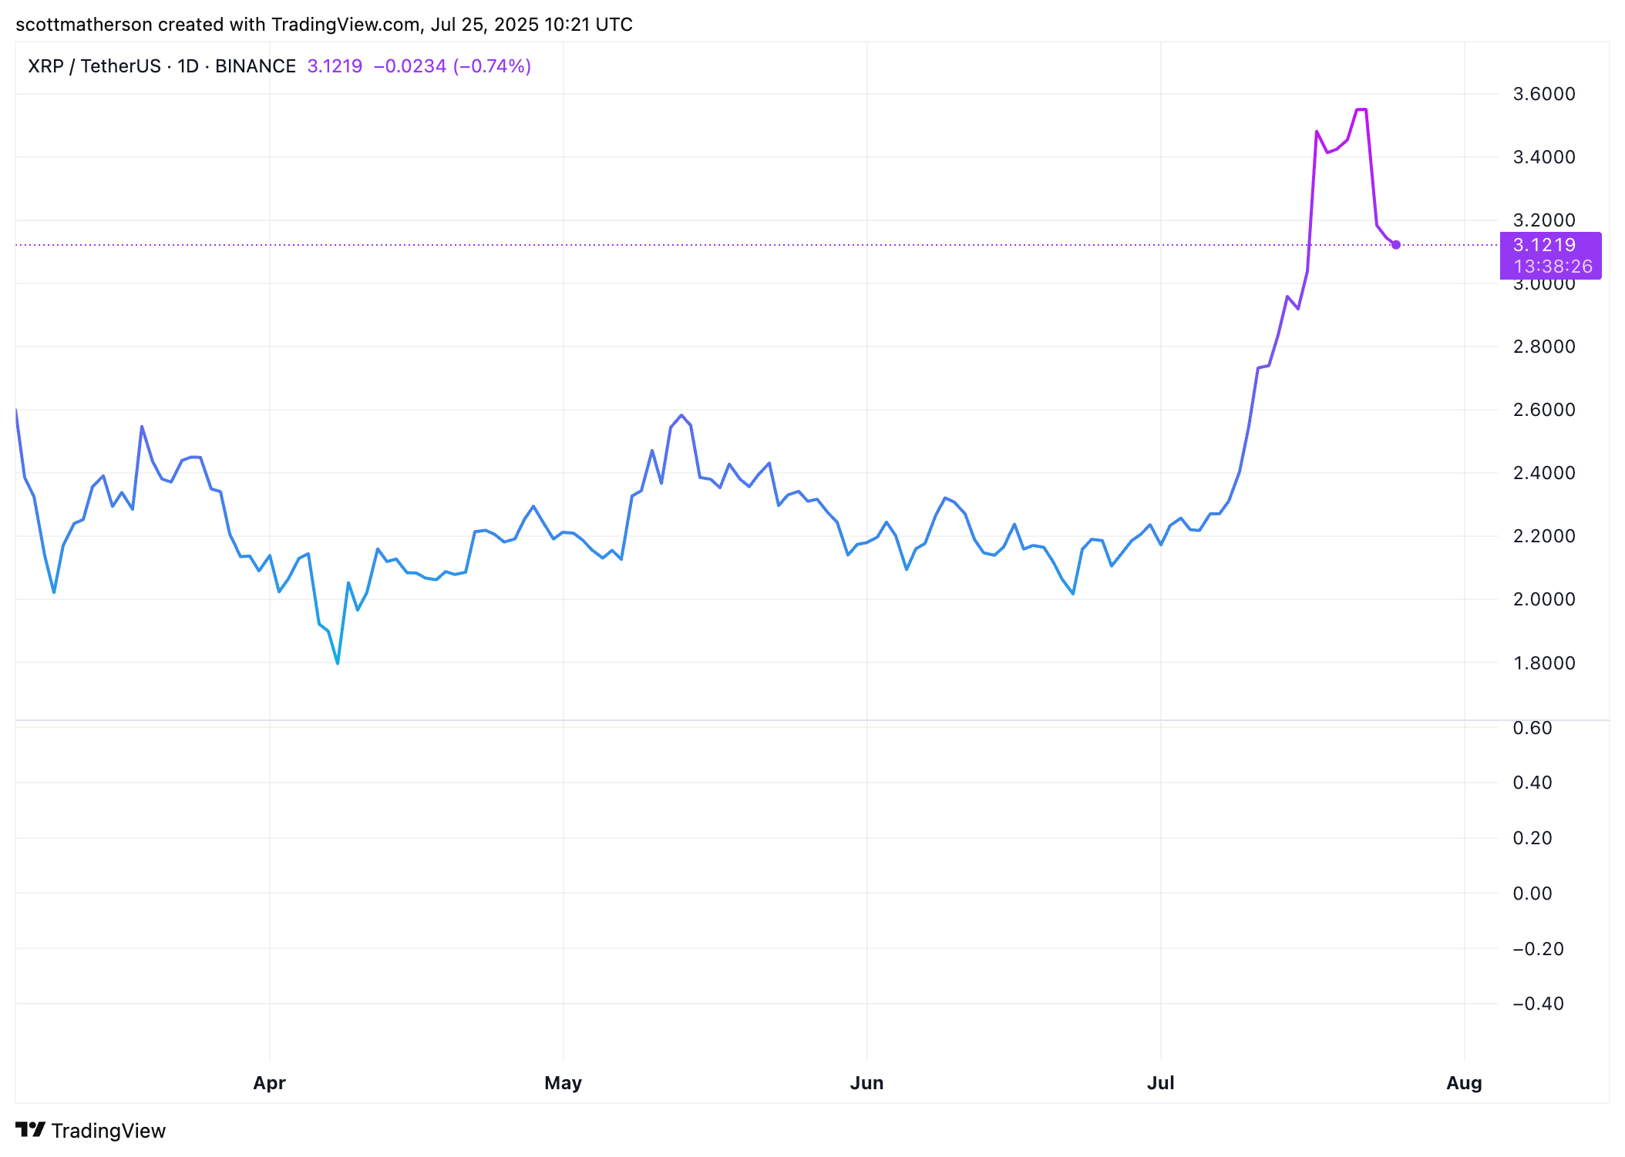The width and height of the screenshot is (1625, 1157).
Task: Click the purple 3.1219 price label
Action: [1544, 245]
